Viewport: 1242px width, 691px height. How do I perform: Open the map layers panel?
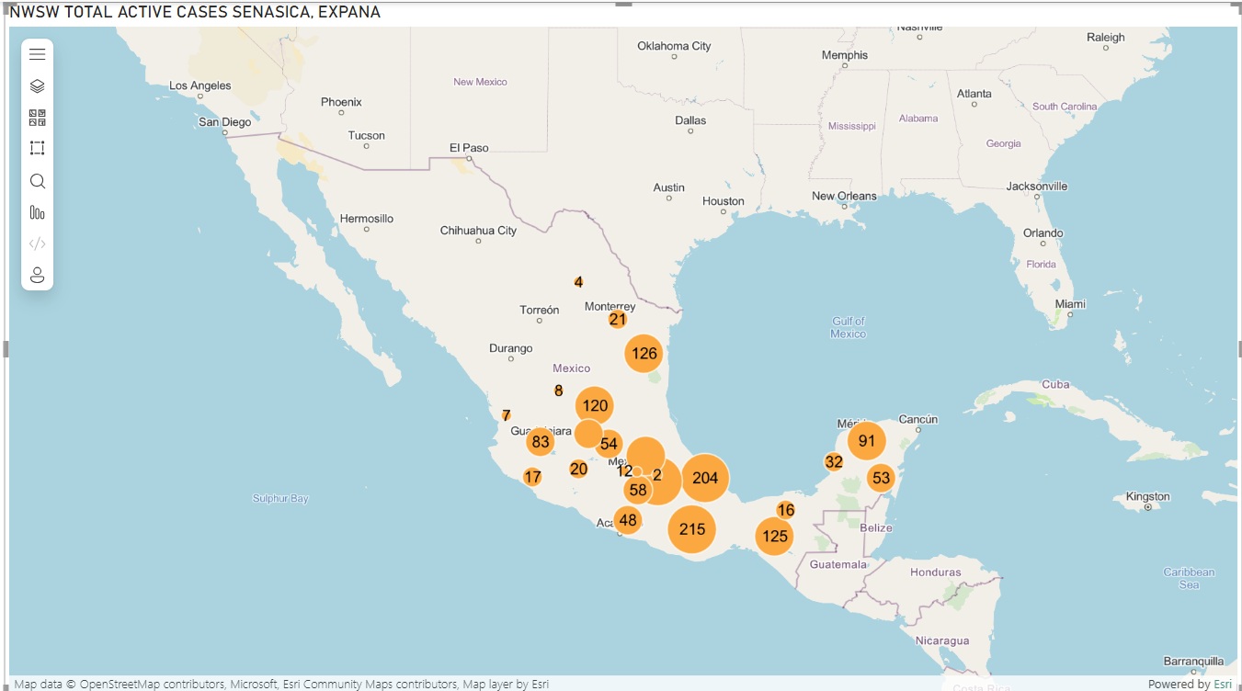pyautogui.click(x=38, y=86)
